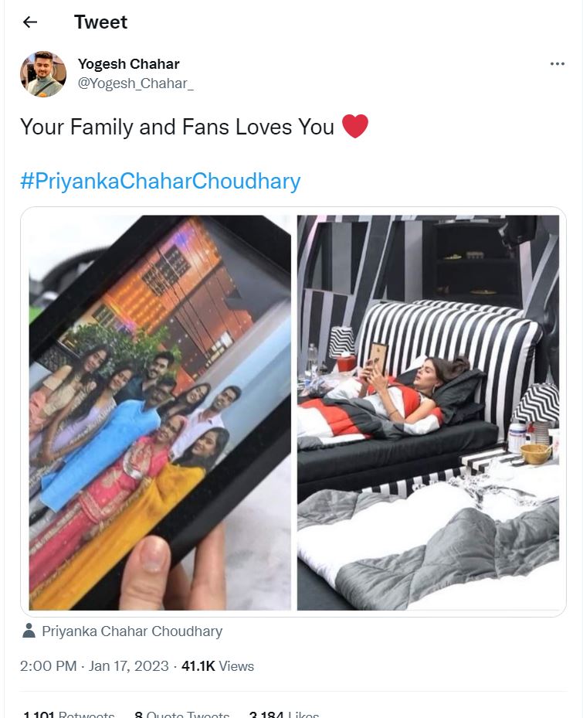
Task: Go back using the arrow icon
Action: [30, 22]
